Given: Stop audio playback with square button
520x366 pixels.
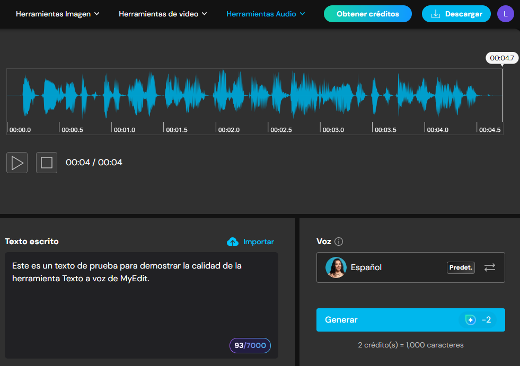Looking at the screenshot, I should (x=47, y=163).
